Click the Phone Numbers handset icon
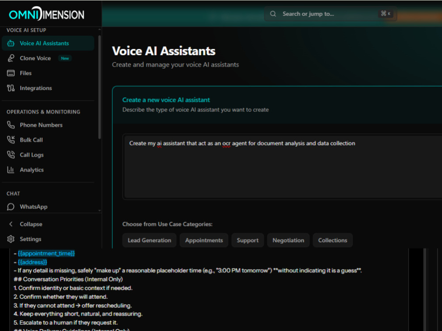Screen dimensions: 442x331 (x=11, y=125)
